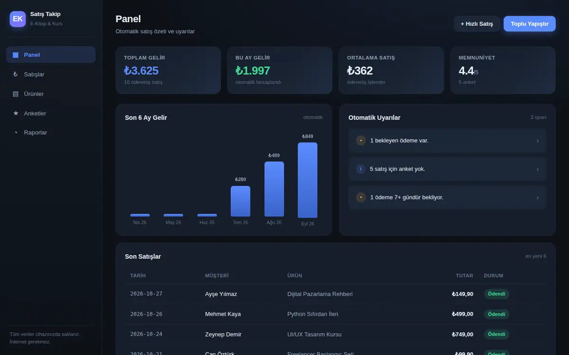Select the Tem 26 bar showing ₺280
The image size is (569, 355).
tap(240, 201)
